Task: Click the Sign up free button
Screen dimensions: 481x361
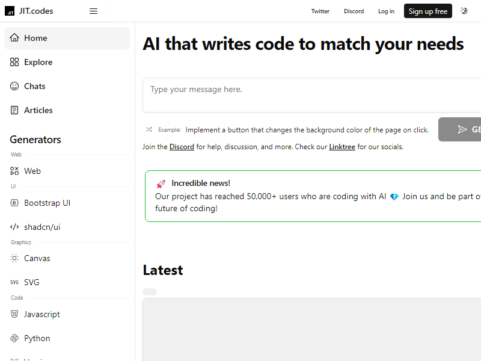Action: (427, 11)
